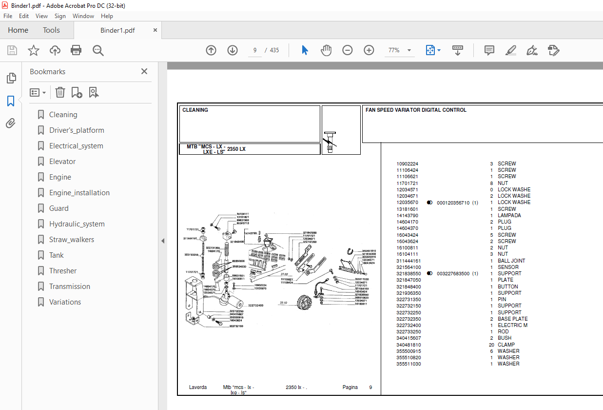Toggle the bookmarks panel icon
The width and height of the screenshot is (603, 410).
click(11, 101)
